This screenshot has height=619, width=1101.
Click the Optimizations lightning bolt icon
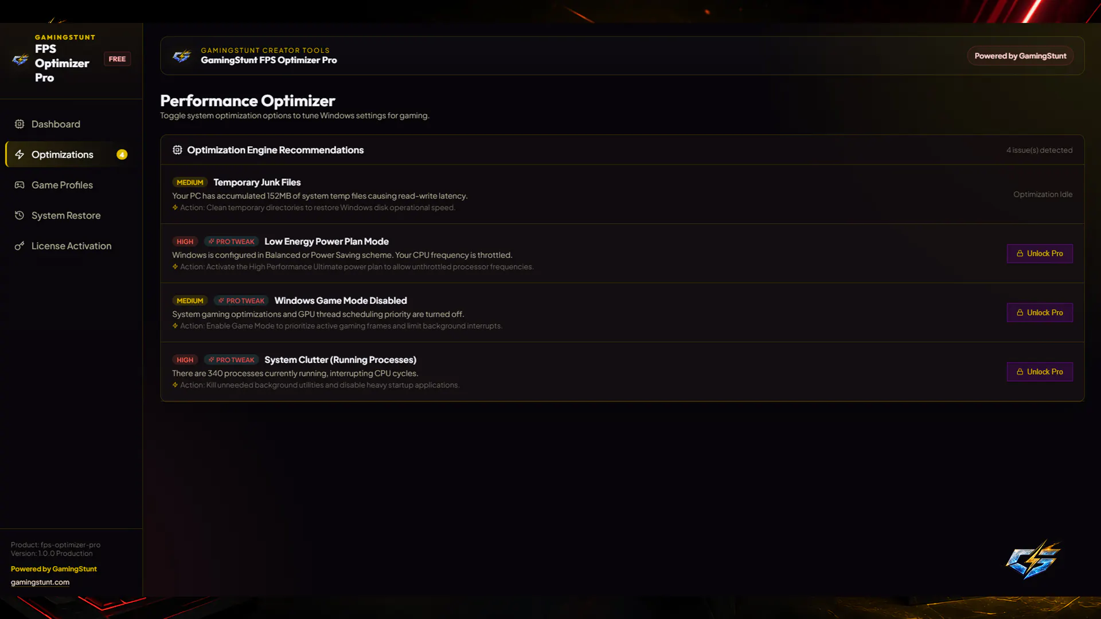[19, 154]
